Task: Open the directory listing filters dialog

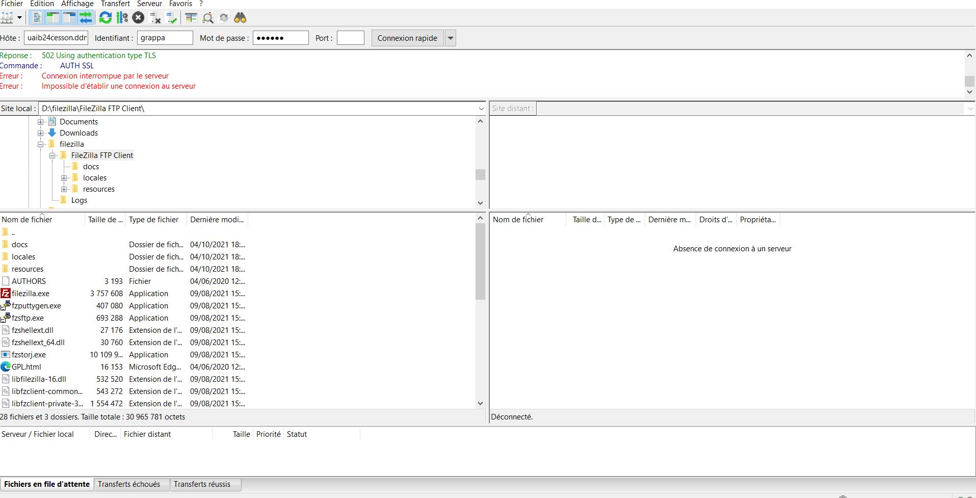Action: point(191,18)
